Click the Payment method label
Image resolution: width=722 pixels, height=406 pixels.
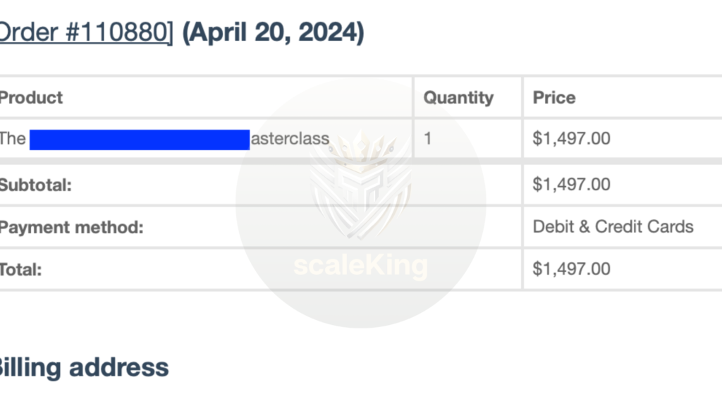(71, 228)
